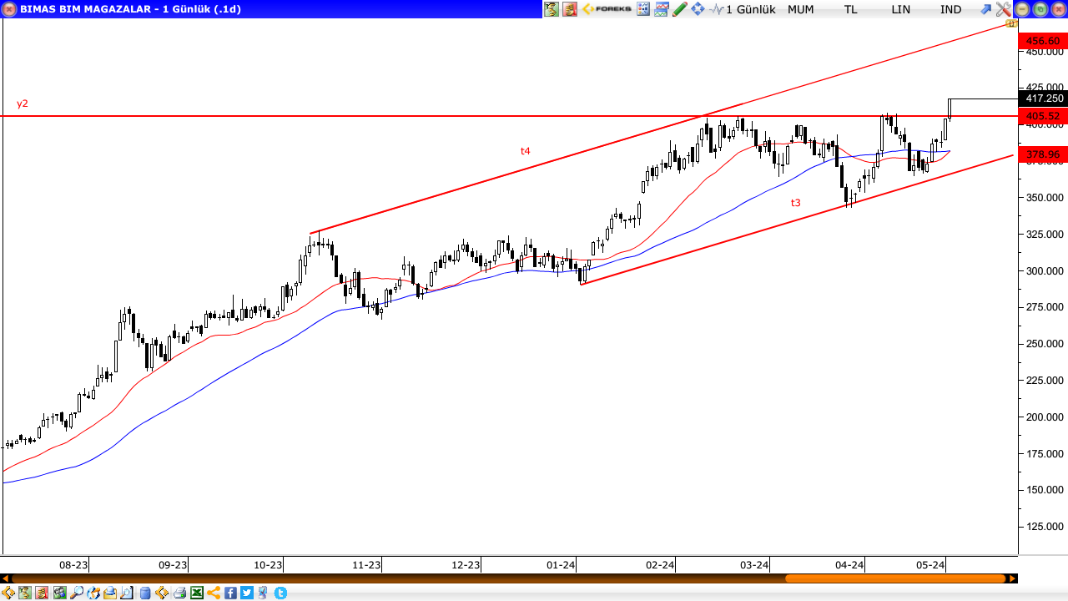
Task: Click the blue database cylinder icon
Action: click(145, 593)
